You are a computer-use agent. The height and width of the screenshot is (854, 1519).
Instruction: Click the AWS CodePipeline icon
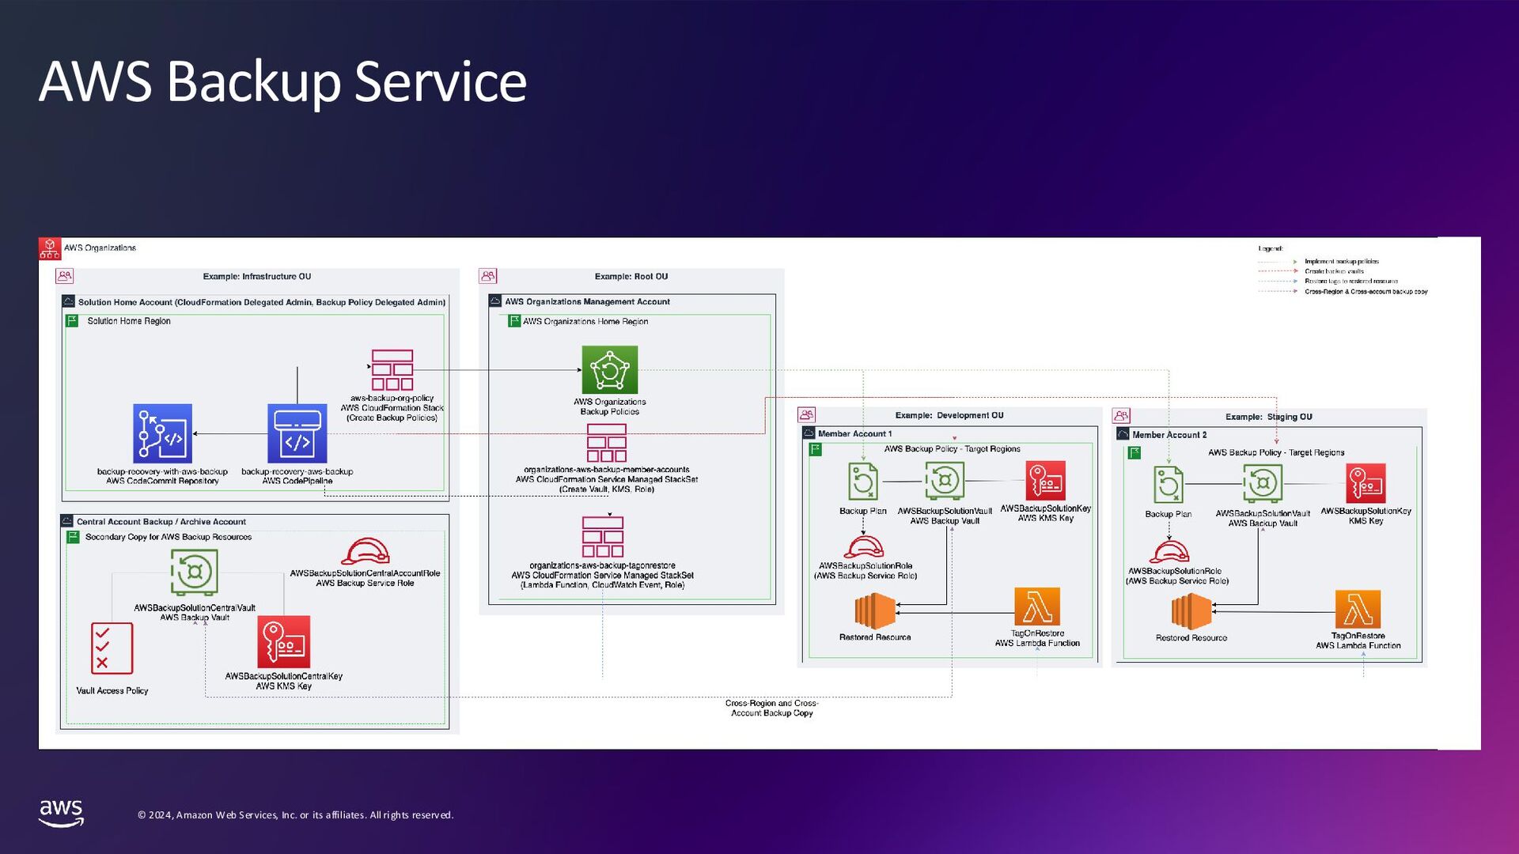[297, 433]
